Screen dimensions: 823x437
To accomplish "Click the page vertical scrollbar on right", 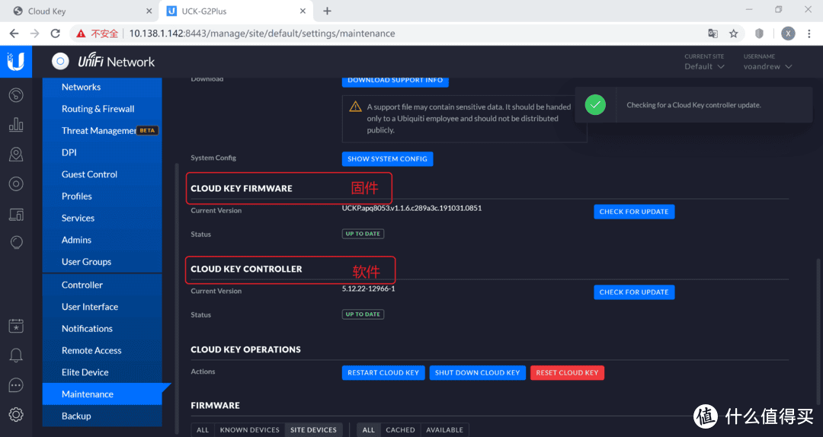I will point(818,331).
